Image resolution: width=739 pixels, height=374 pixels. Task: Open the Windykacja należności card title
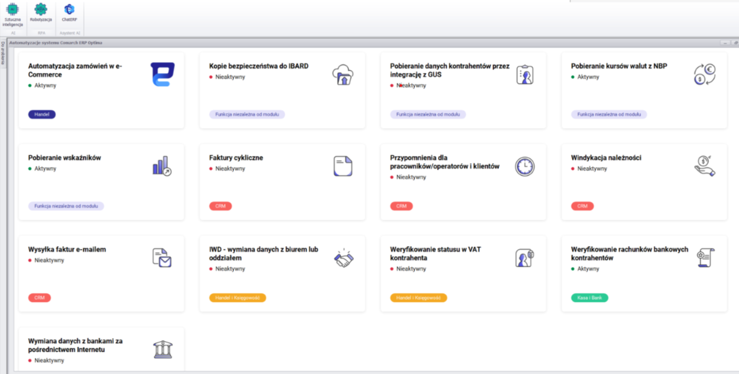[x=606, y=158]
